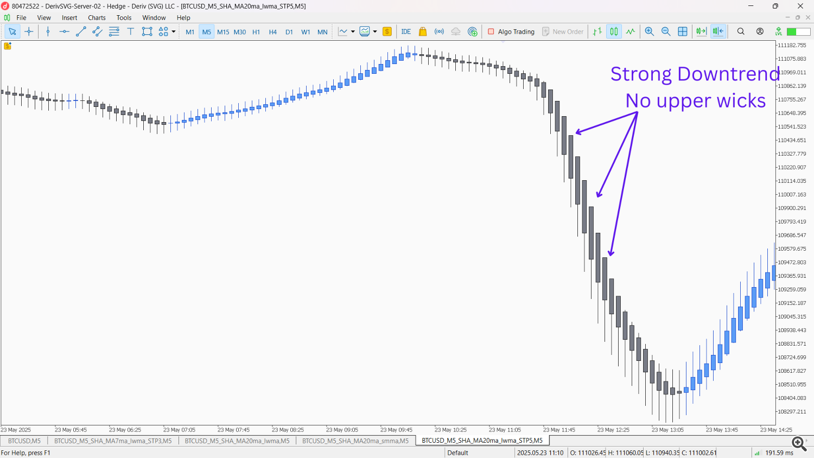Open the MetaEditor IDE icon
This screenshot has height=458, width=814.
(x=406, y=31)
